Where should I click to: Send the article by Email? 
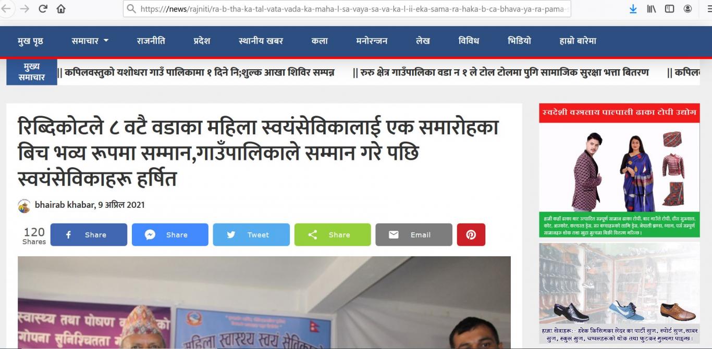point(414,235)
